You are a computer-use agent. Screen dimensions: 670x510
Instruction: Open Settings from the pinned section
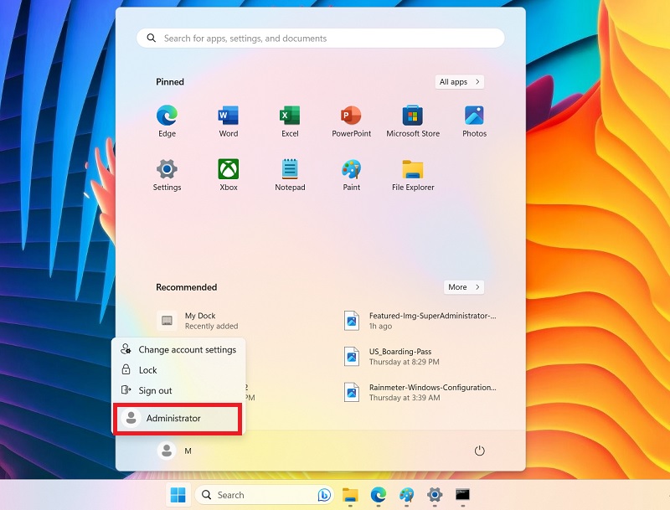(x=167, y=172)
